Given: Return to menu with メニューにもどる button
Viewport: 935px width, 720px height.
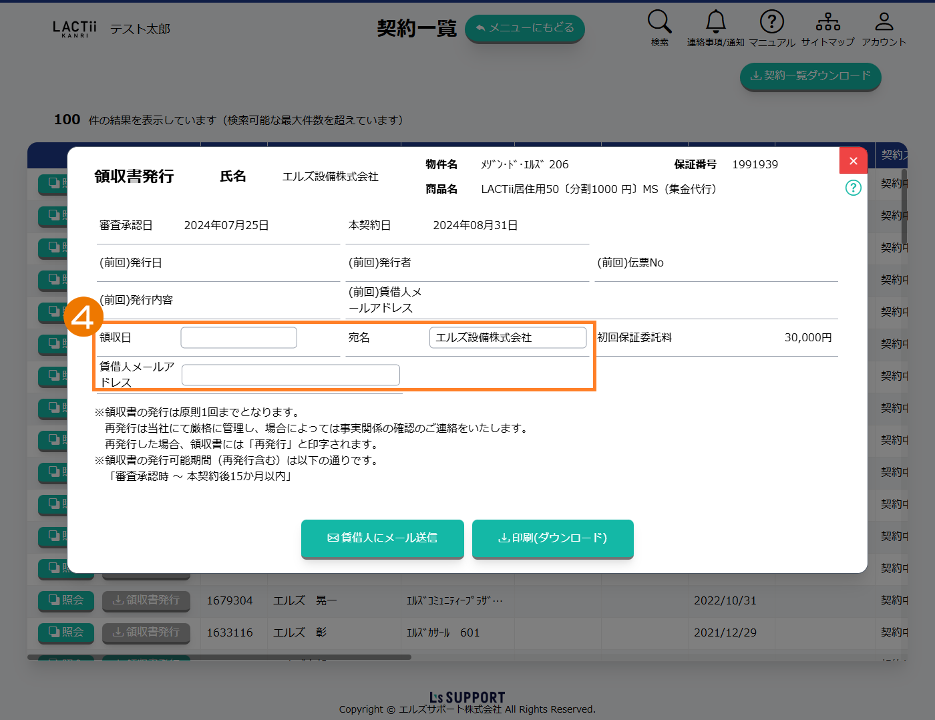Looking at the screenshot, I should [524, 29].
